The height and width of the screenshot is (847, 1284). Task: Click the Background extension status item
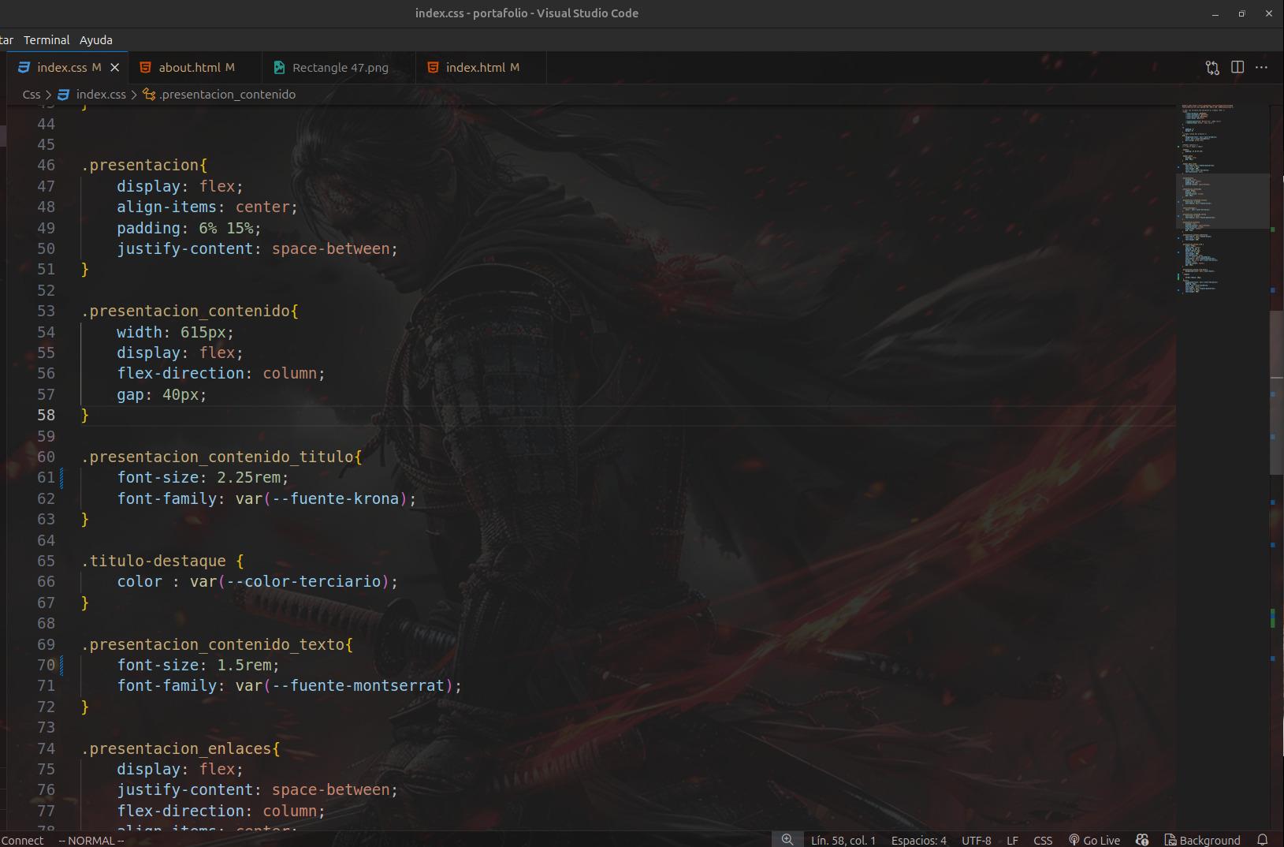(x=1203, y=840)
